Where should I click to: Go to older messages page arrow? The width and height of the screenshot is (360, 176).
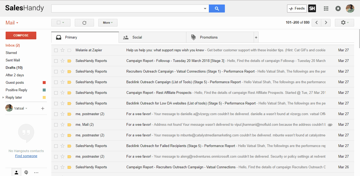point(326,23)
